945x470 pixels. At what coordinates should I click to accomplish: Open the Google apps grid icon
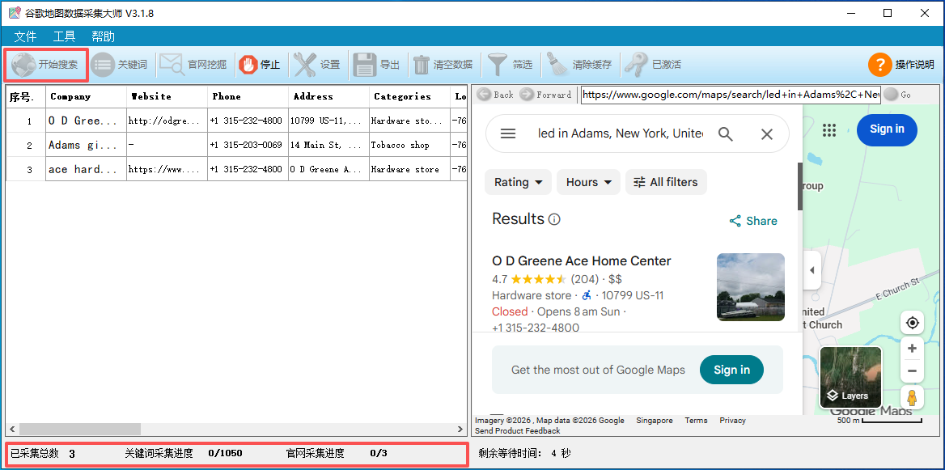pyautogui.click(x=828, y=131)
